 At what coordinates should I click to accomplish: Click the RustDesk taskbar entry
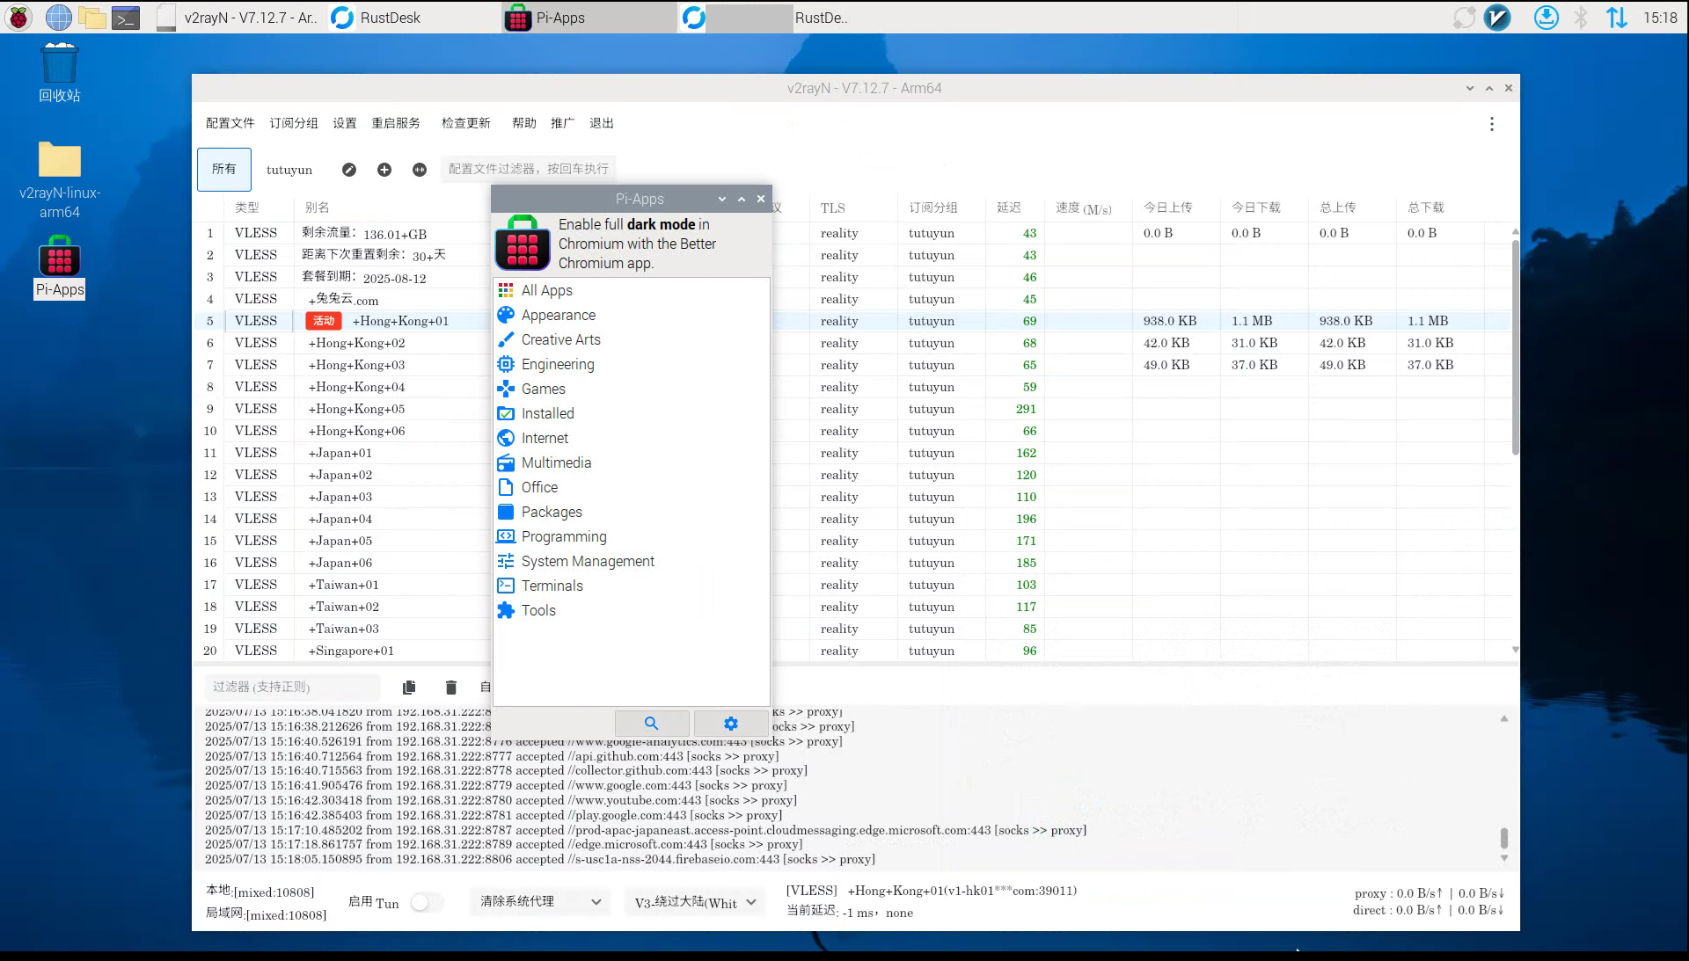[390, 18]
